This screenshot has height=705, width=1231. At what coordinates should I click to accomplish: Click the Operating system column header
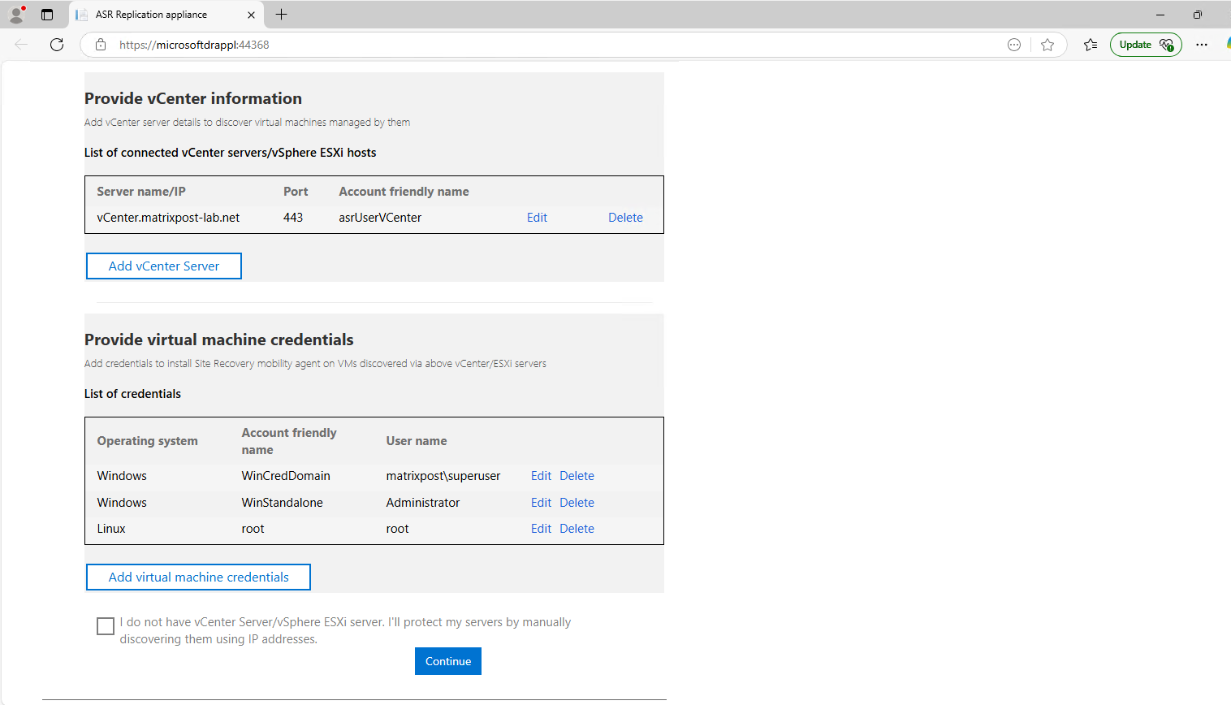[147, 441]
